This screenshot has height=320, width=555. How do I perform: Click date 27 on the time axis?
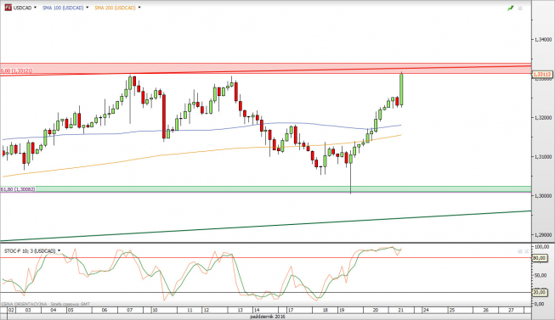(511, 310)
